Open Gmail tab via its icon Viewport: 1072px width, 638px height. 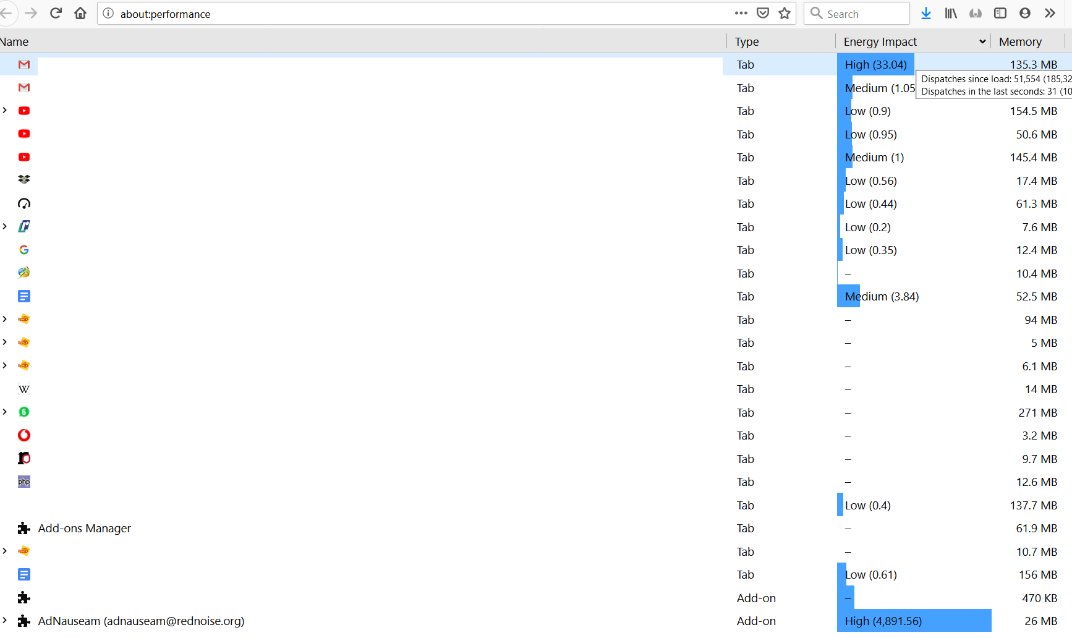coord(24,64)
